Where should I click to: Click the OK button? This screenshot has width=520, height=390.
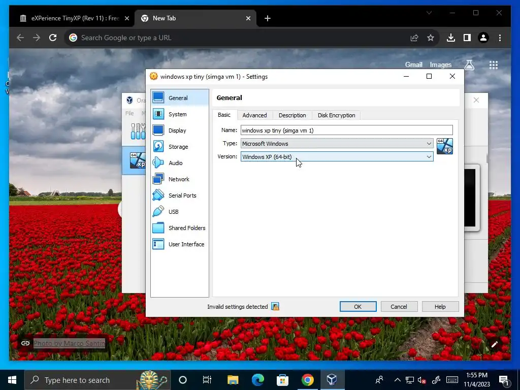(358, 306)
